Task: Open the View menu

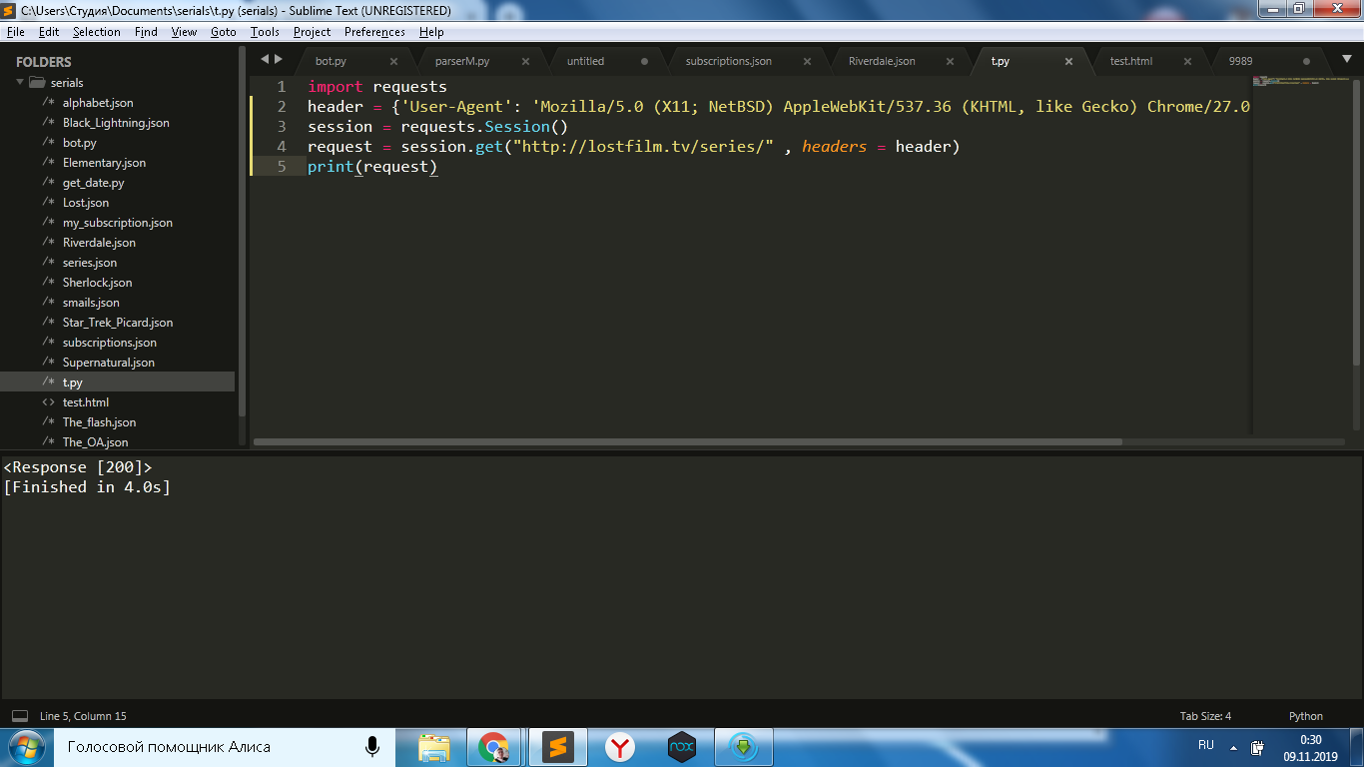Action: 184,32
